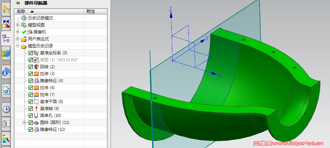Viewport: 330px width, 148px height.
Task: Select 镜像特征 (12) feature text
Action: (52, 129)
